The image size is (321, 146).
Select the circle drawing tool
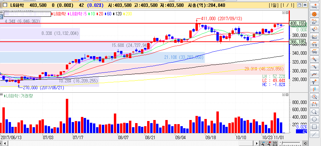click(314, 119)
